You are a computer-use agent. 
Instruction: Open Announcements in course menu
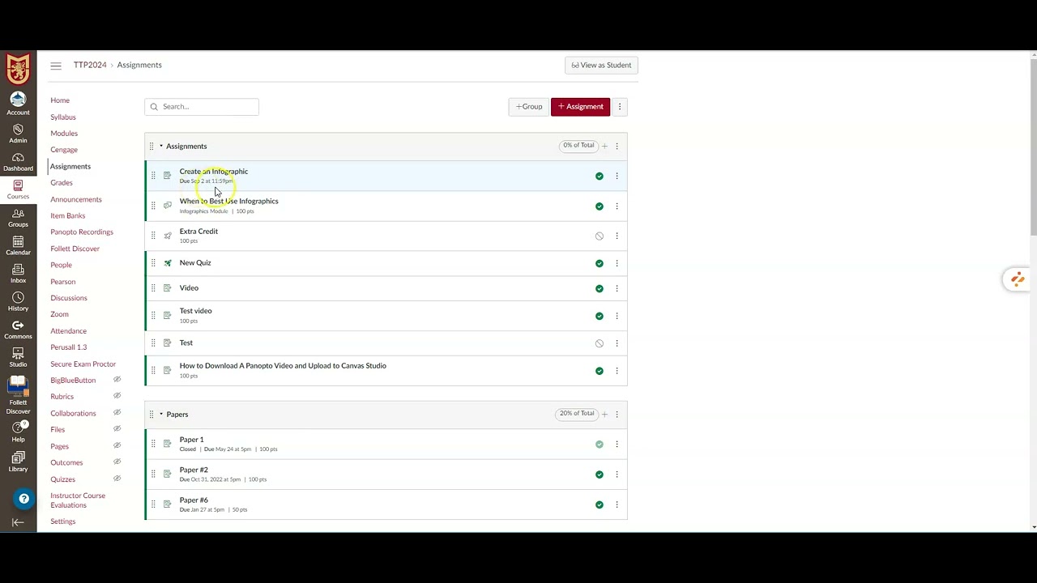(x=76, y=199)
